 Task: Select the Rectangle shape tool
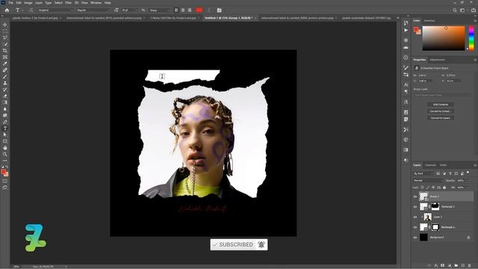coord(5,141)
